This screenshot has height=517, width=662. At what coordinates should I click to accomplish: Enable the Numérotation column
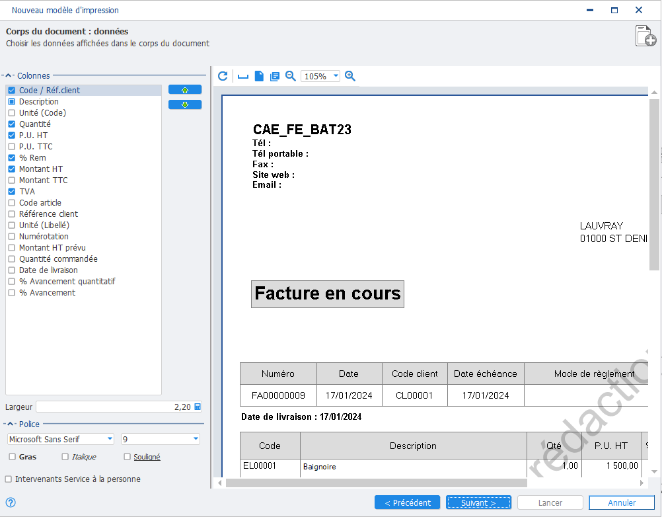pyautogui.click(x=12, y=237)
